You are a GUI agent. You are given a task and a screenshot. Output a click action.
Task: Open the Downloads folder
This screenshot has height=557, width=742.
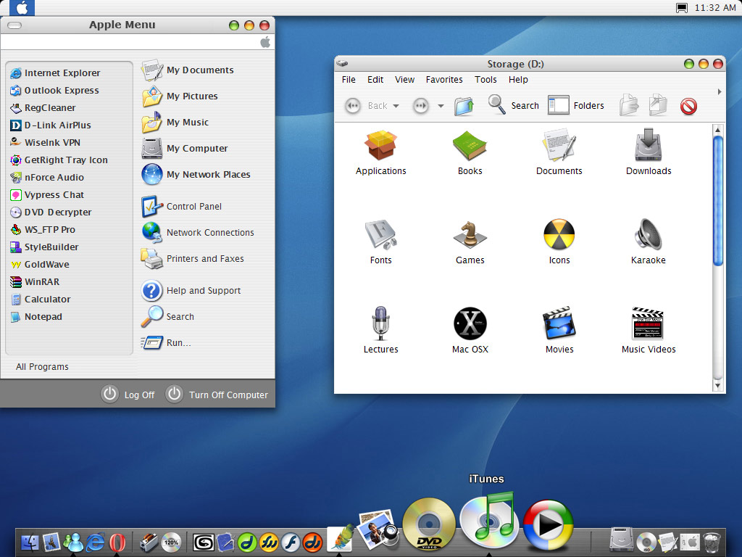pos(649,153)
